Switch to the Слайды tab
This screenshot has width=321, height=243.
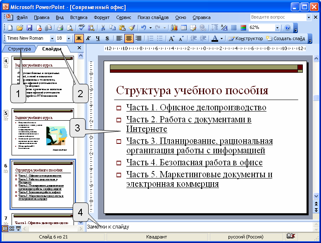pyautogui.click(x=52, y=49)
